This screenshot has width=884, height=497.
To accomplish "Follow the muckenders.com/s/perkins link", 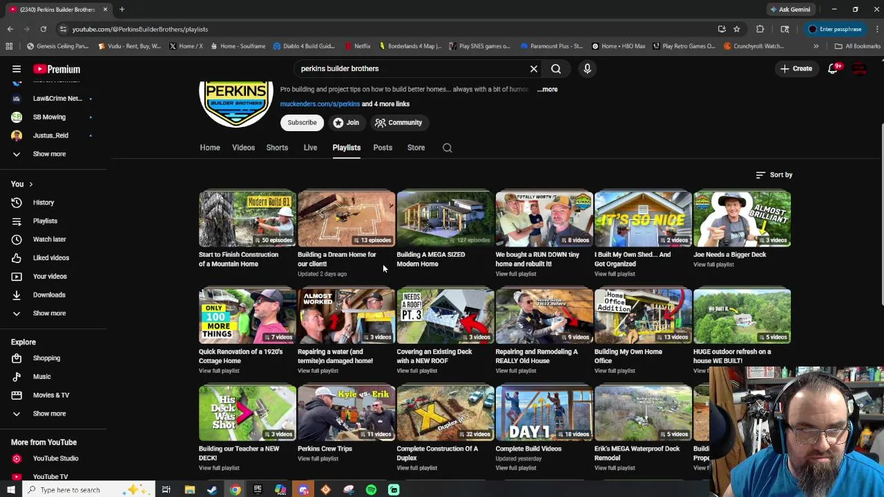I will 320,104.
